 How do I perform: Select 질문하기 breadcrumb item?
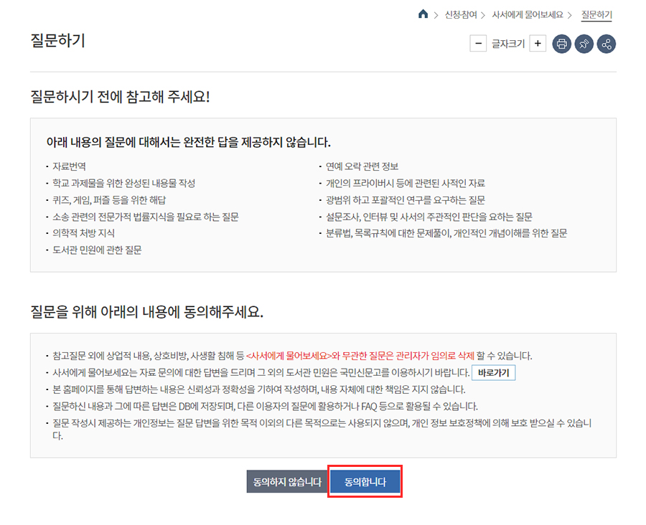pos(596,15)
